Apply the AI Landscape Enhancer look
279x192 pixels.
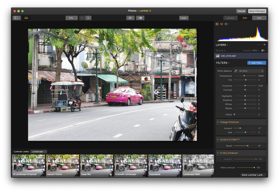tap(28, 166)
